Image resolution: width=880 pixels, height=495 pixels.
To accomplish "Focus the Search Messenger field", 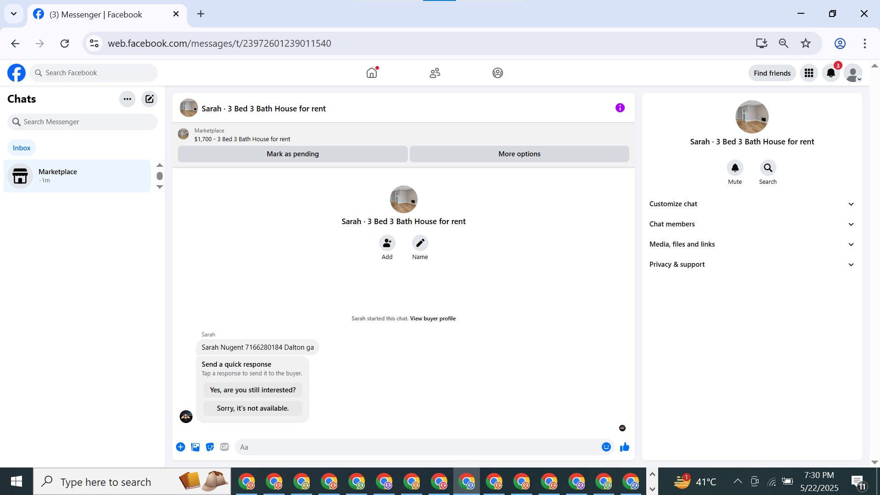I will (x=82, y=122).
